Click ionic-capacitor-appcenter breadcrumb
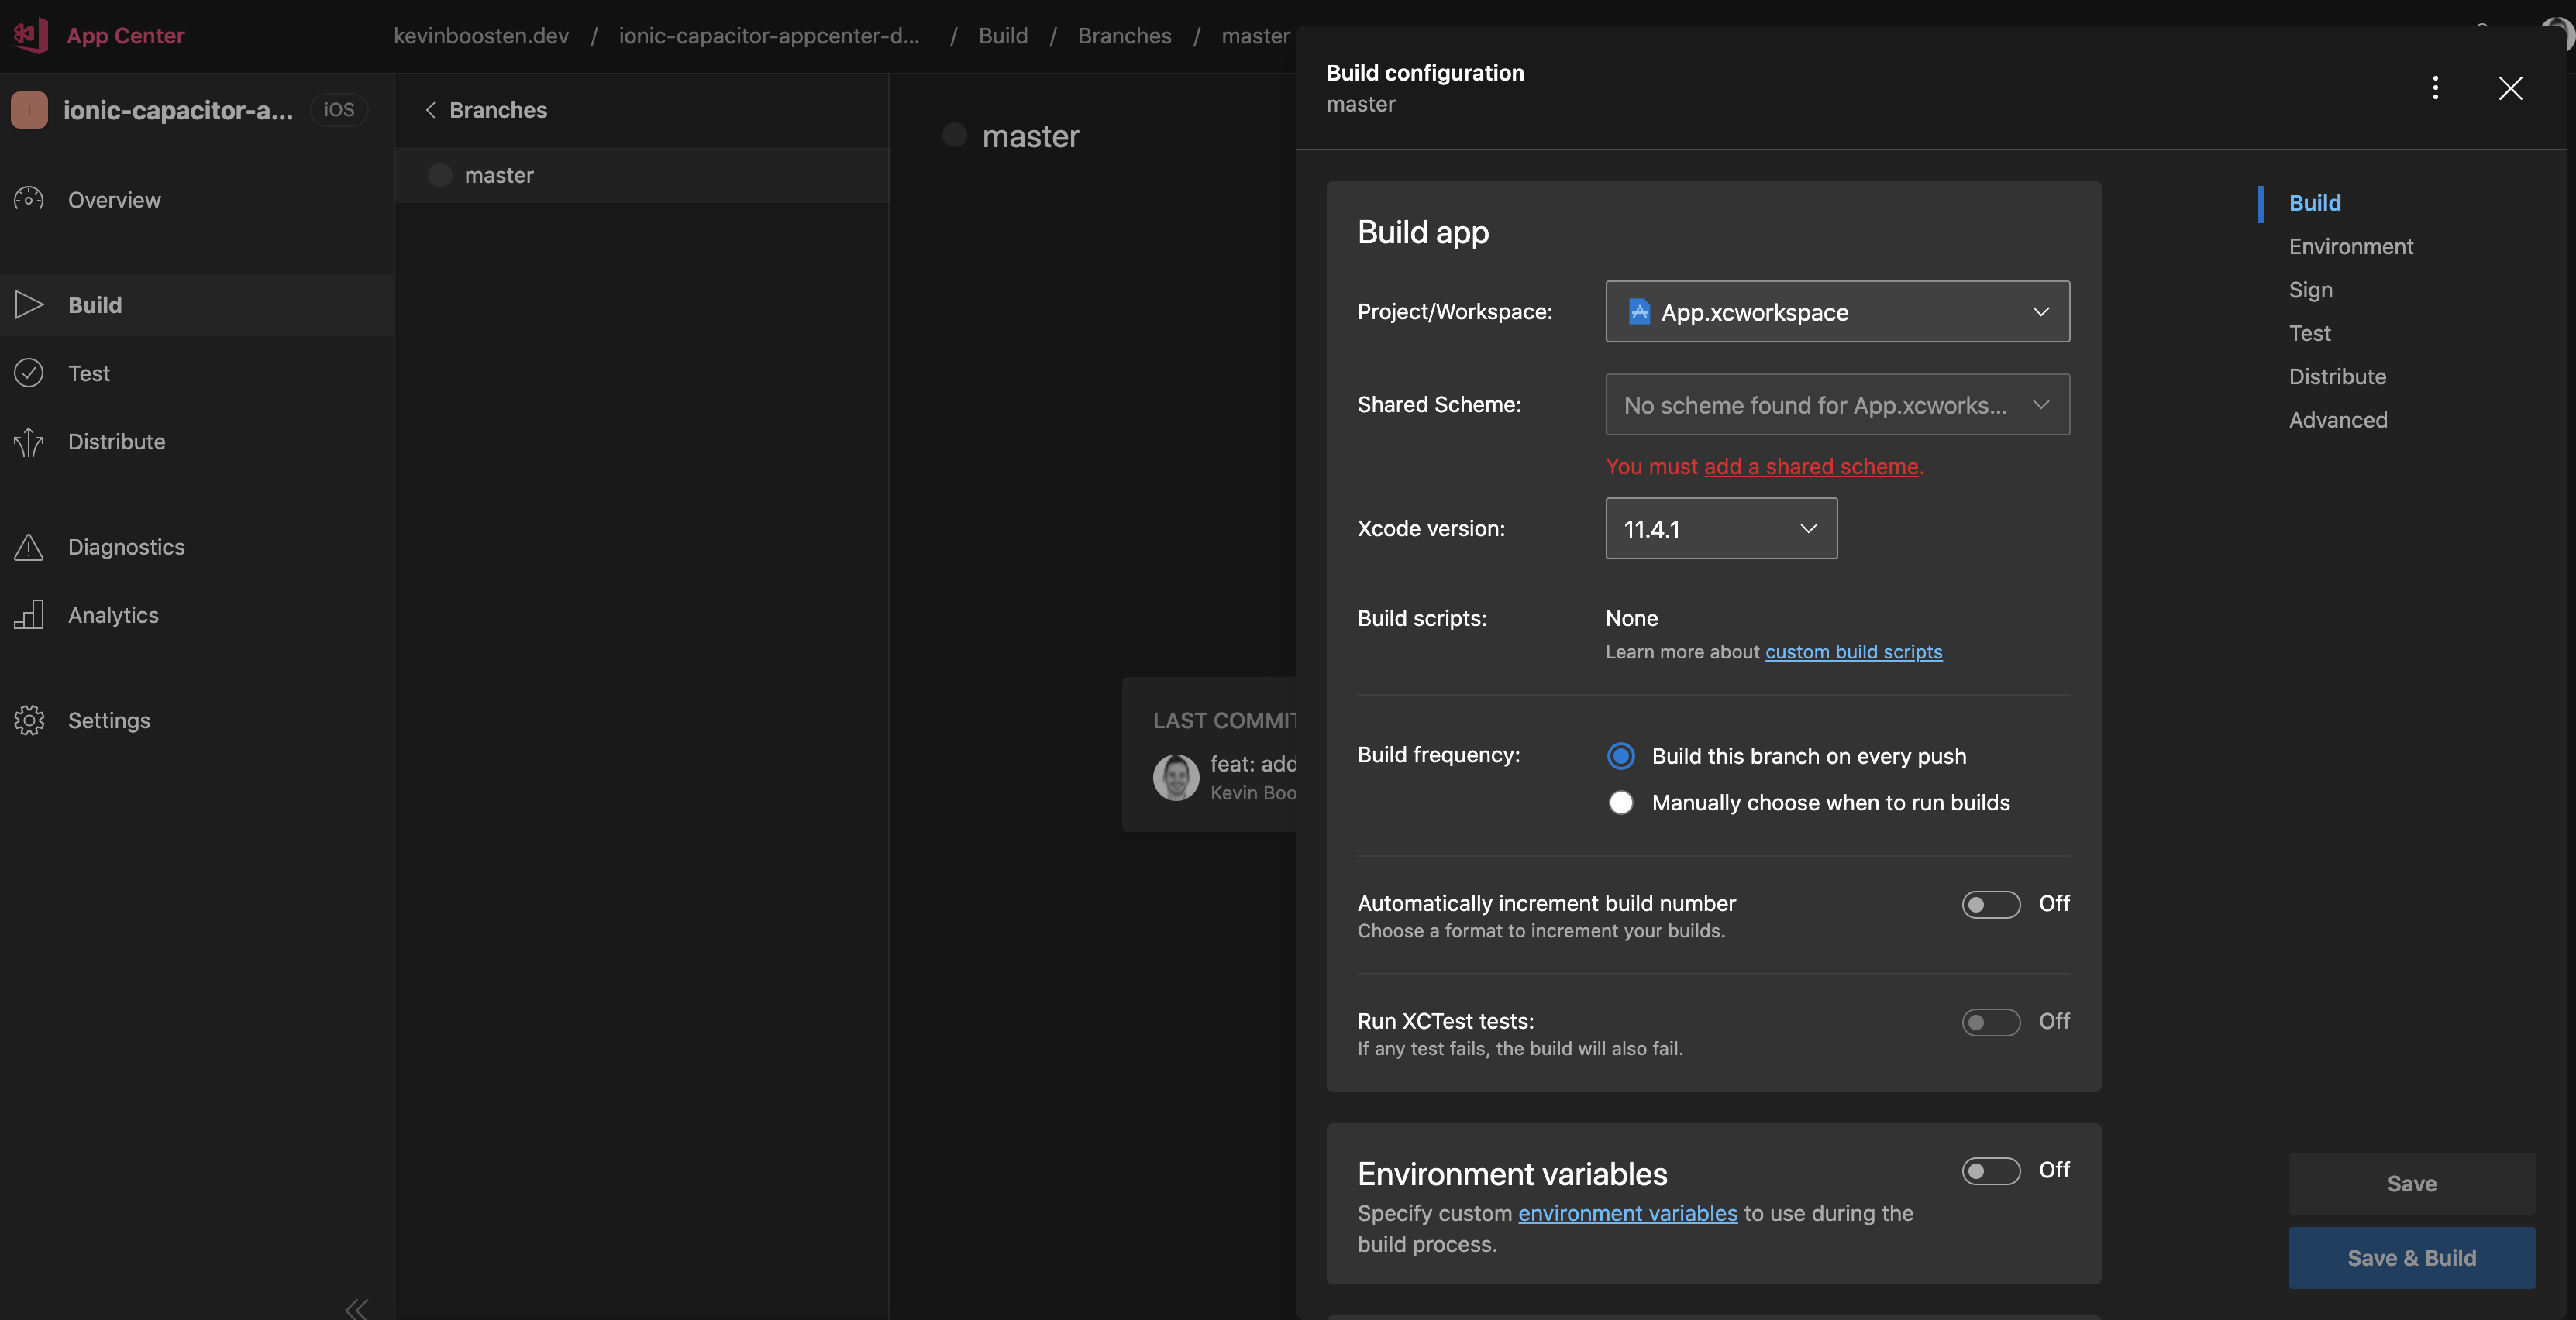Viewport: 2576px width, 1320px height. pos(769,36)
